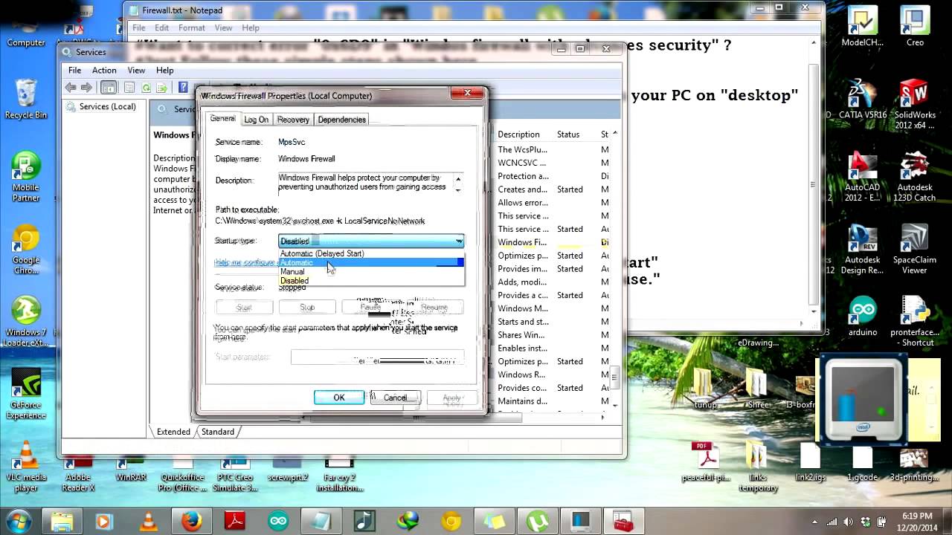
Task: Toggle Show/Hide Console Tree toolbar icon
Action: coord(108,88)
